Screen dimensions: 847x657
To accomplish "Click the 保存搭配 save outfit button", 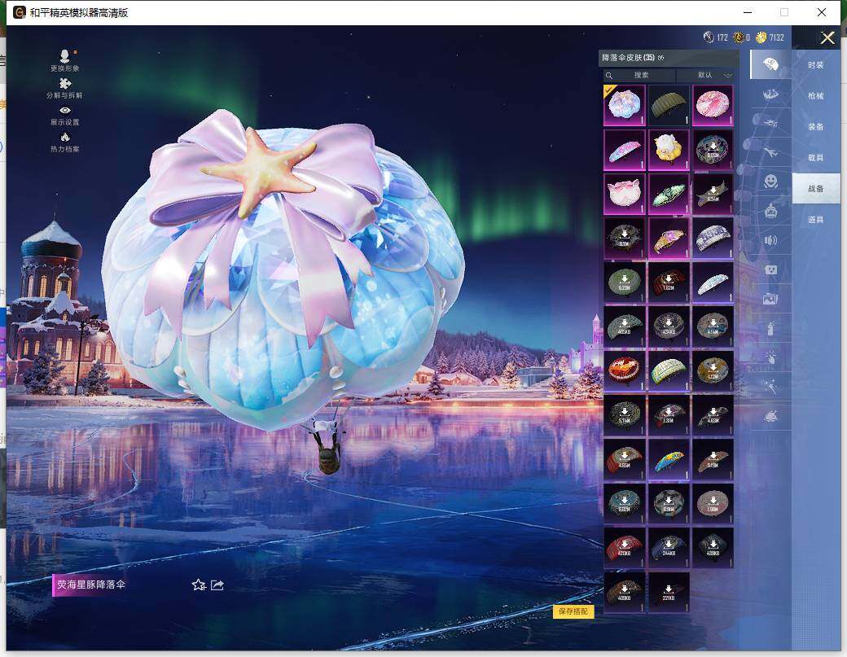I will point(573,611).
